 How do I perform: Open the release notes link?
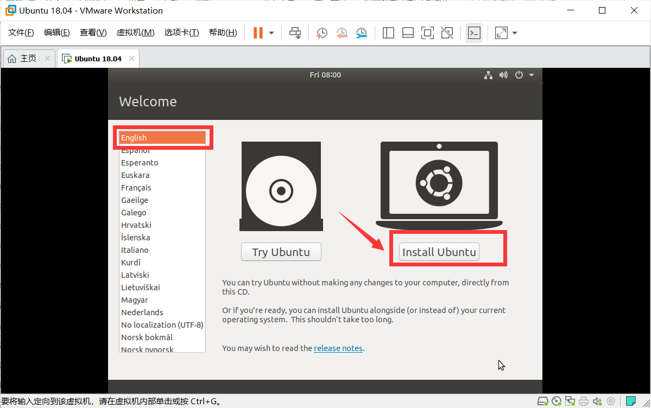[338, 348]
